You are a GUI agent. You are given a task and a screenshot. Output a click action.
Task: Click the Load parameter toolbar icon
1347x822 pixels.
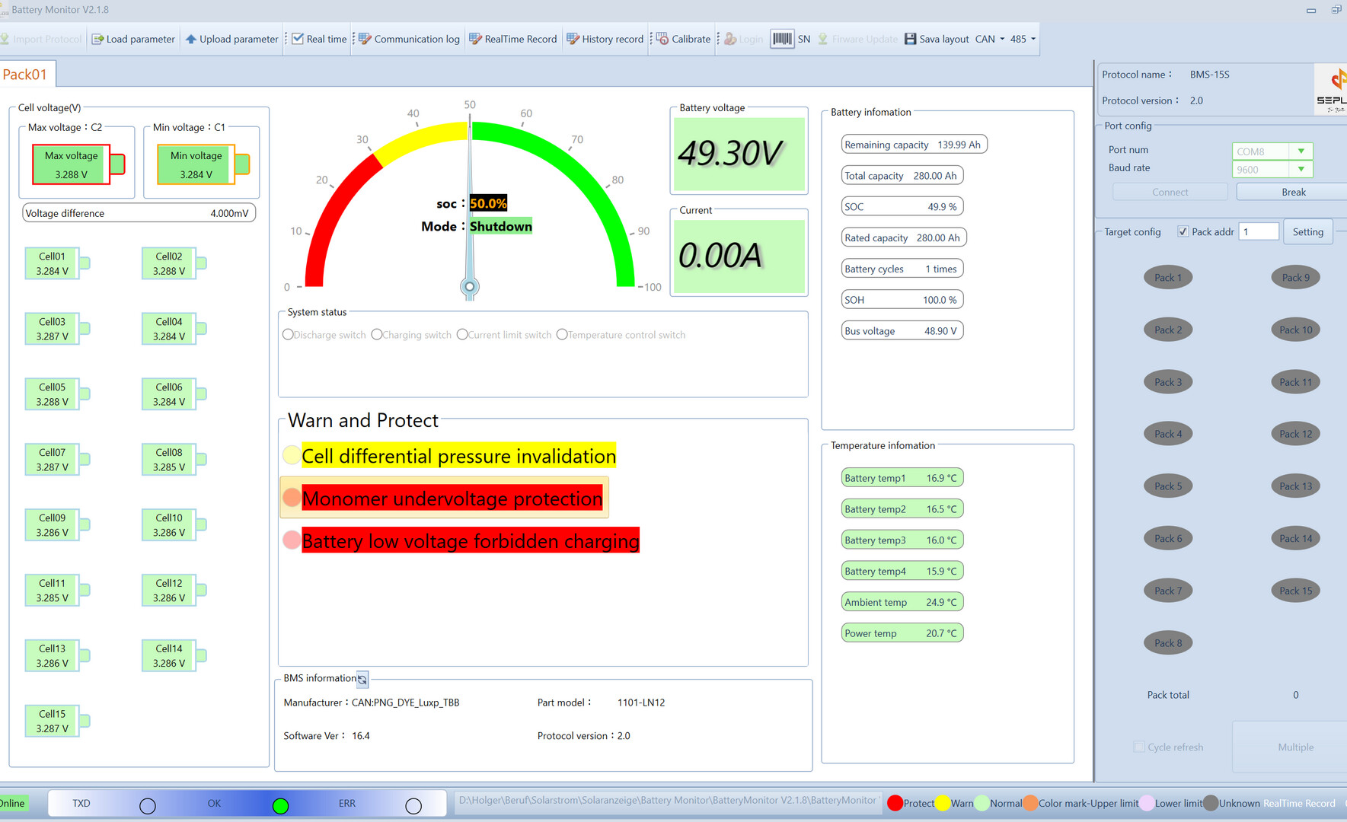(97, 39)
